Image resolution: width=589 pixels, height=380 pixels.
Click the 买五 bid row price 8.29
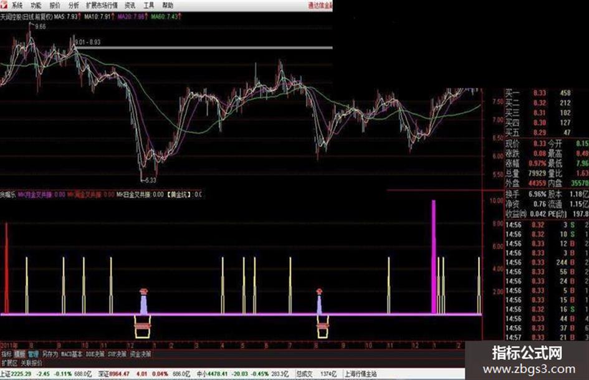pos(539,132)
